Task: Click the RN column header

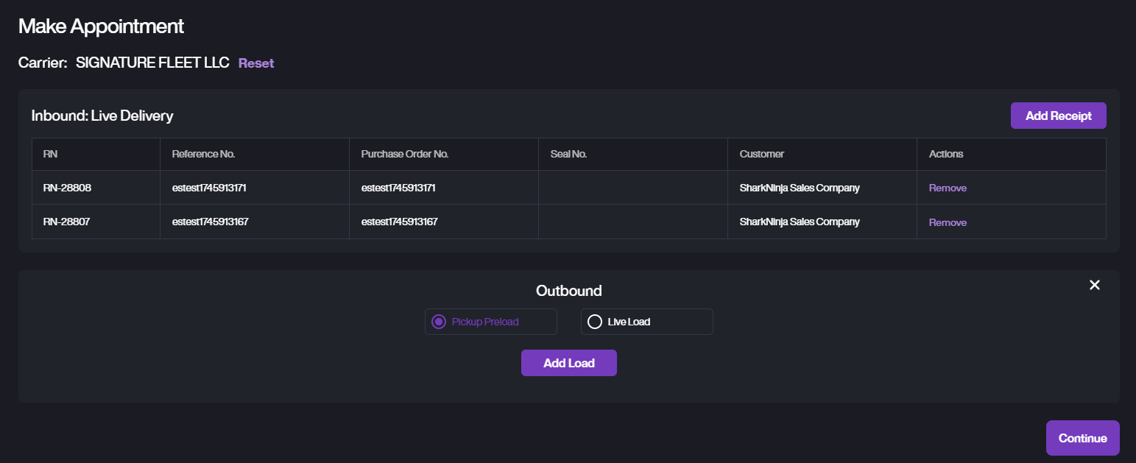Action: tap(50, 154)
